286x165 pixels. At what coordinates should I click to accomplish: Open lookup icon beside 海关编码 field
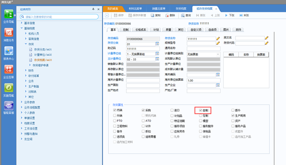pos(218,75)
